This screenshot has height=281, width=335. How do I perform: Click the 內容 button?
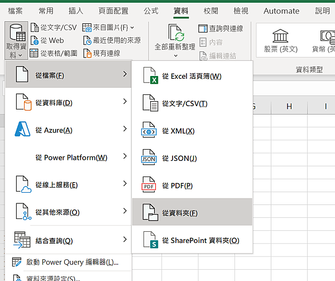(211, 42)
